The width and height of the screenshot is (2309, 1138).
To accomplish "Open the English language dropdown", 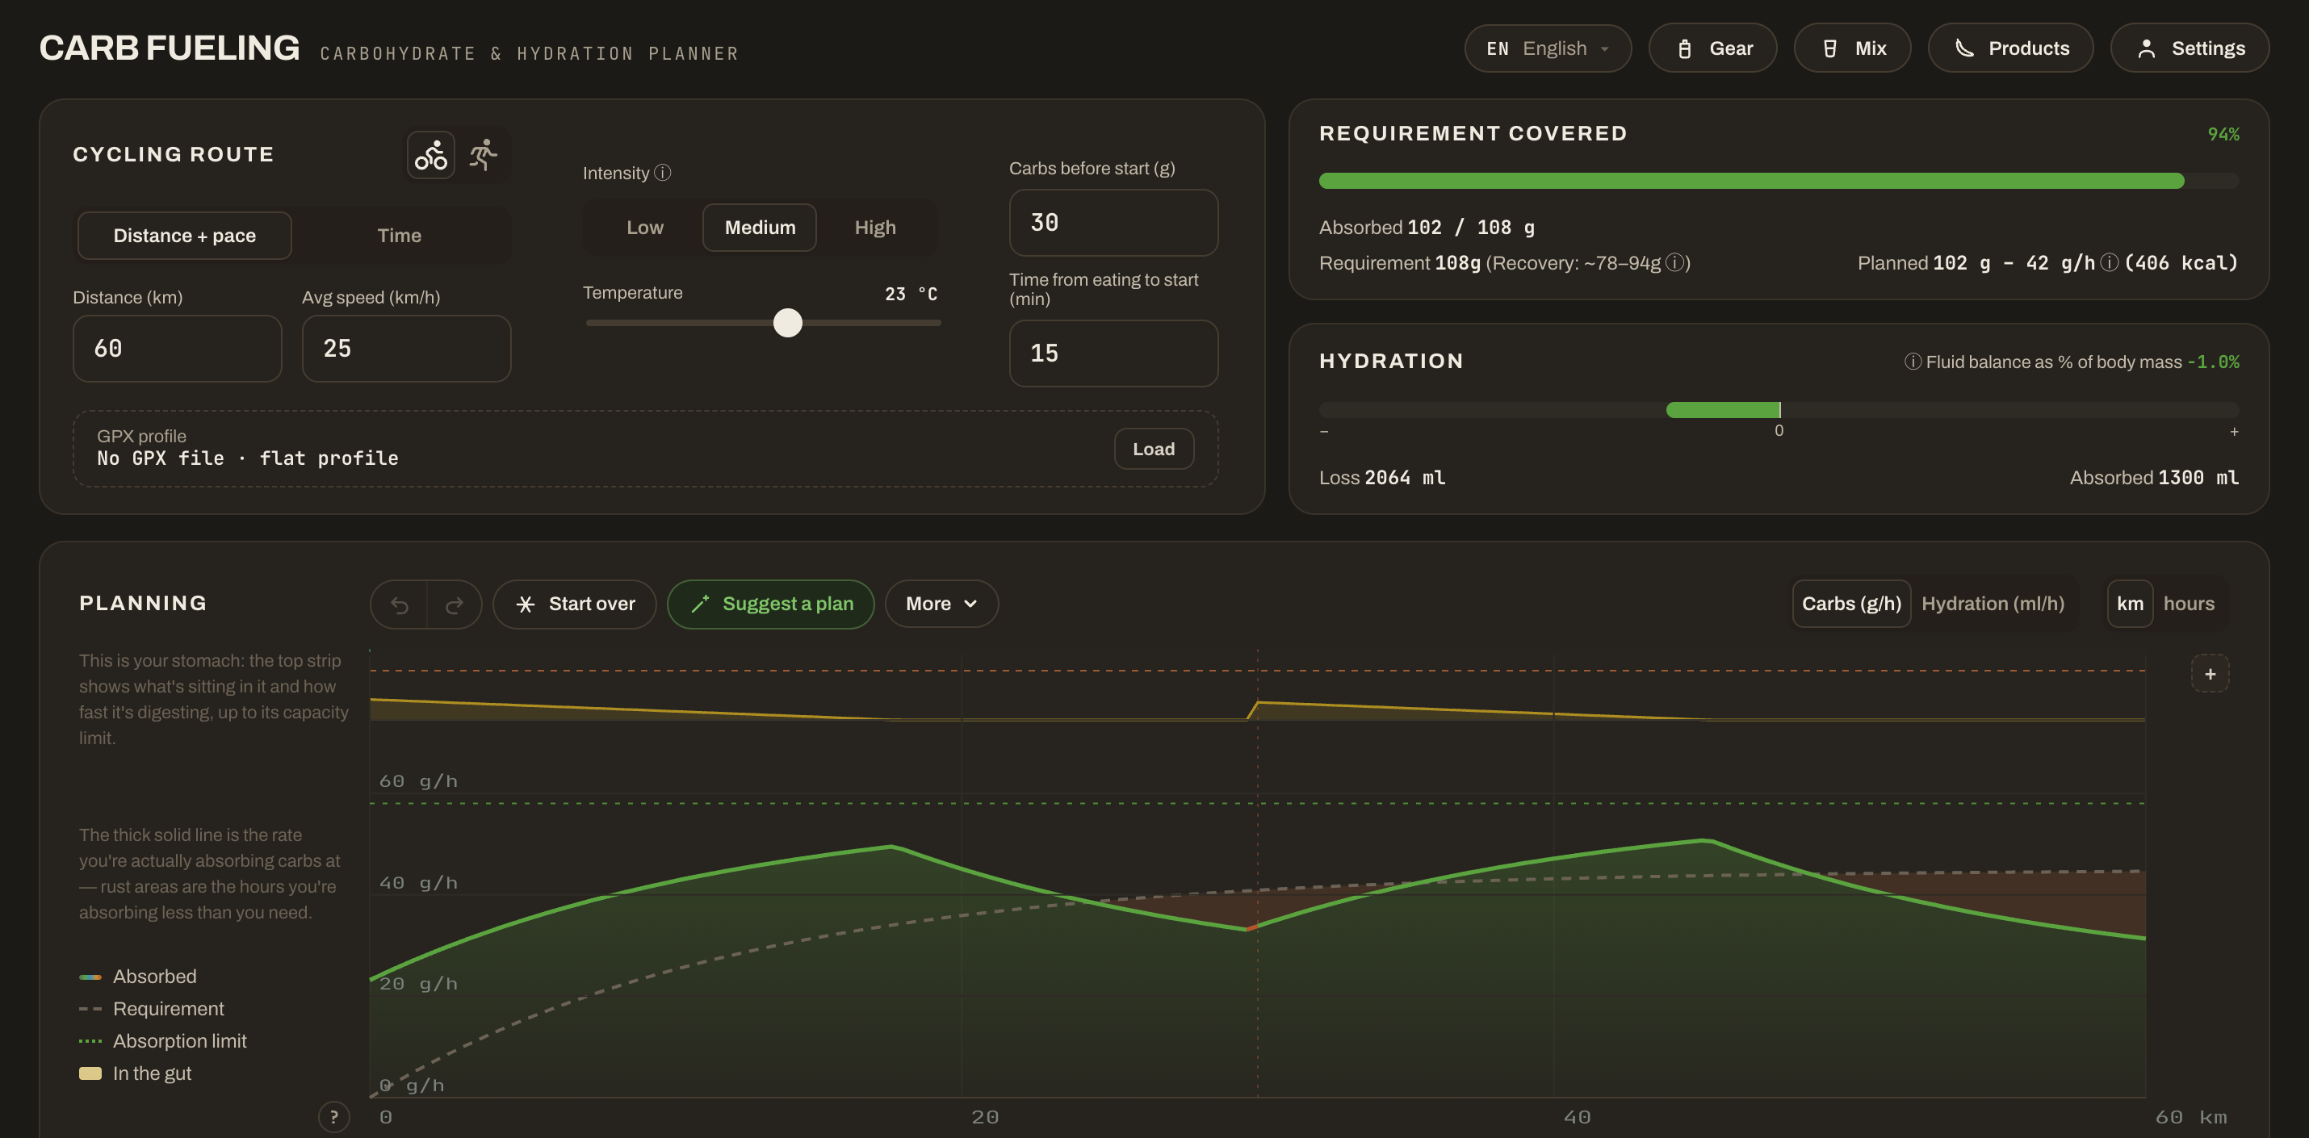I will (1548, 48).
